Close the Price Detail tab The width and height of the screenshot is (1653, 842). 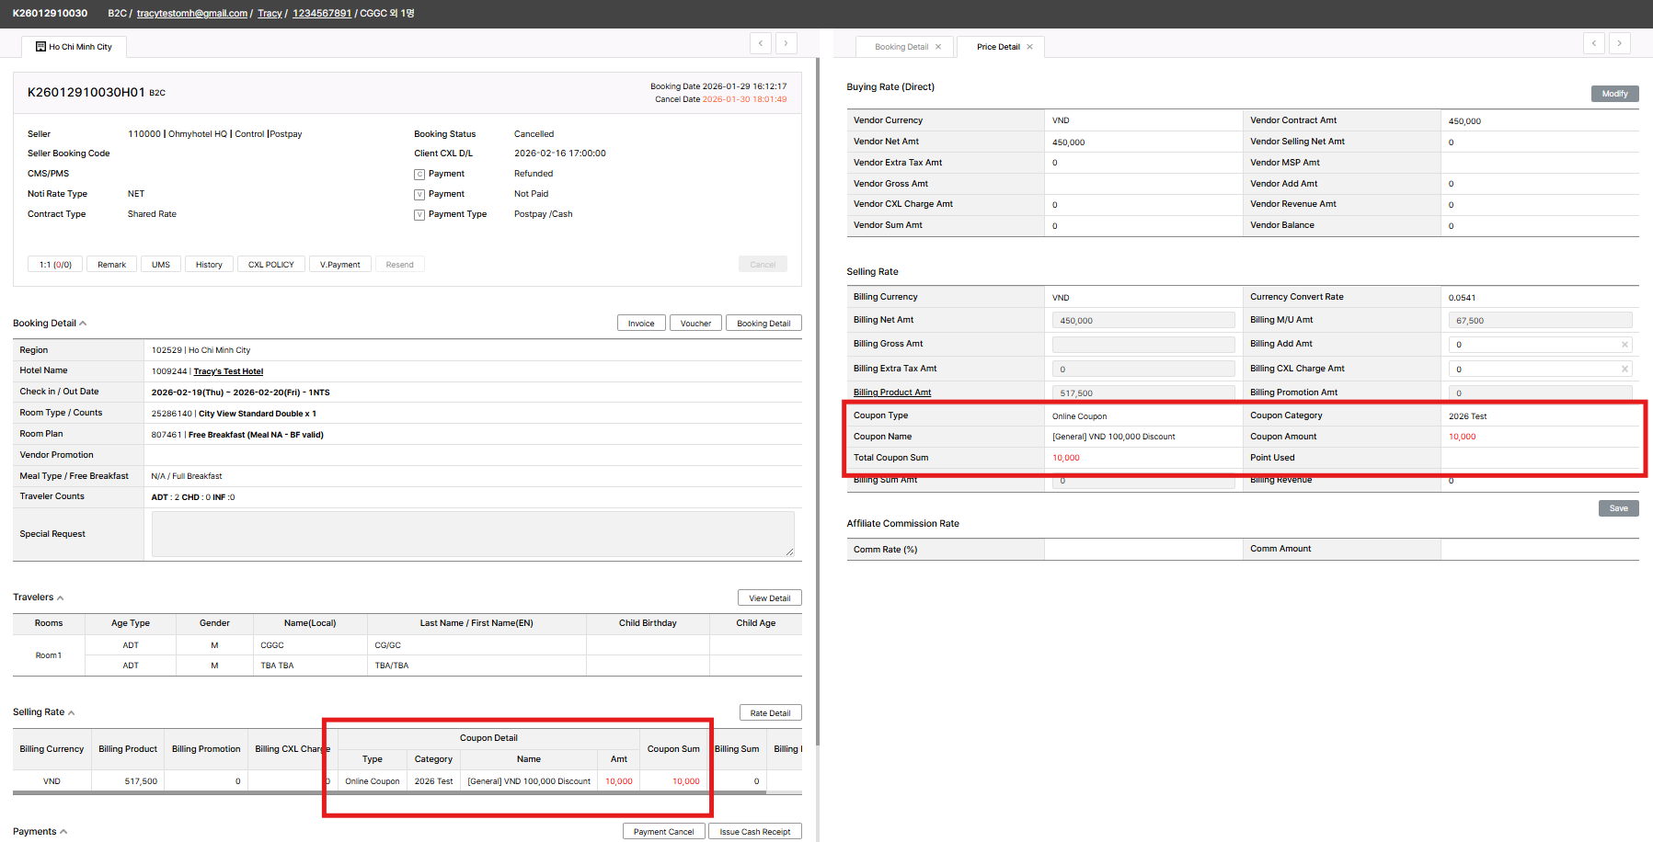click(x=1029, y=47)
